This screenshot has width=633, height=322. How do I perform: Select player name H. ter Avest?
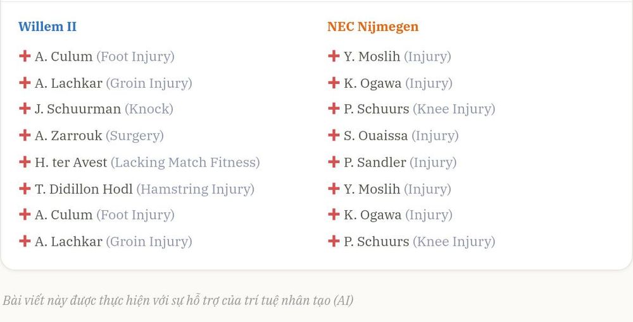pyautogui.click(x=71, y=162)
